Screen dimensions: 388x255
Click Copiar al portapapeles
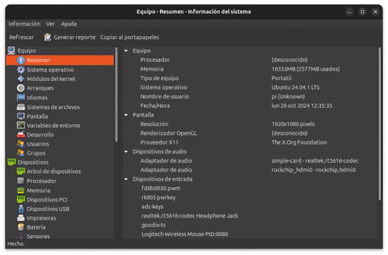pos(130,37)
